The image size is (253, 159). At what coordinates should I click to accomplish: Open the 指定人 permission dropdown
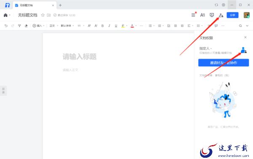click(x=205, y=49)
